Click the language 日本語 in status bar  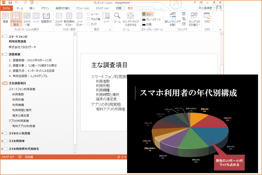tap(29, 157)
